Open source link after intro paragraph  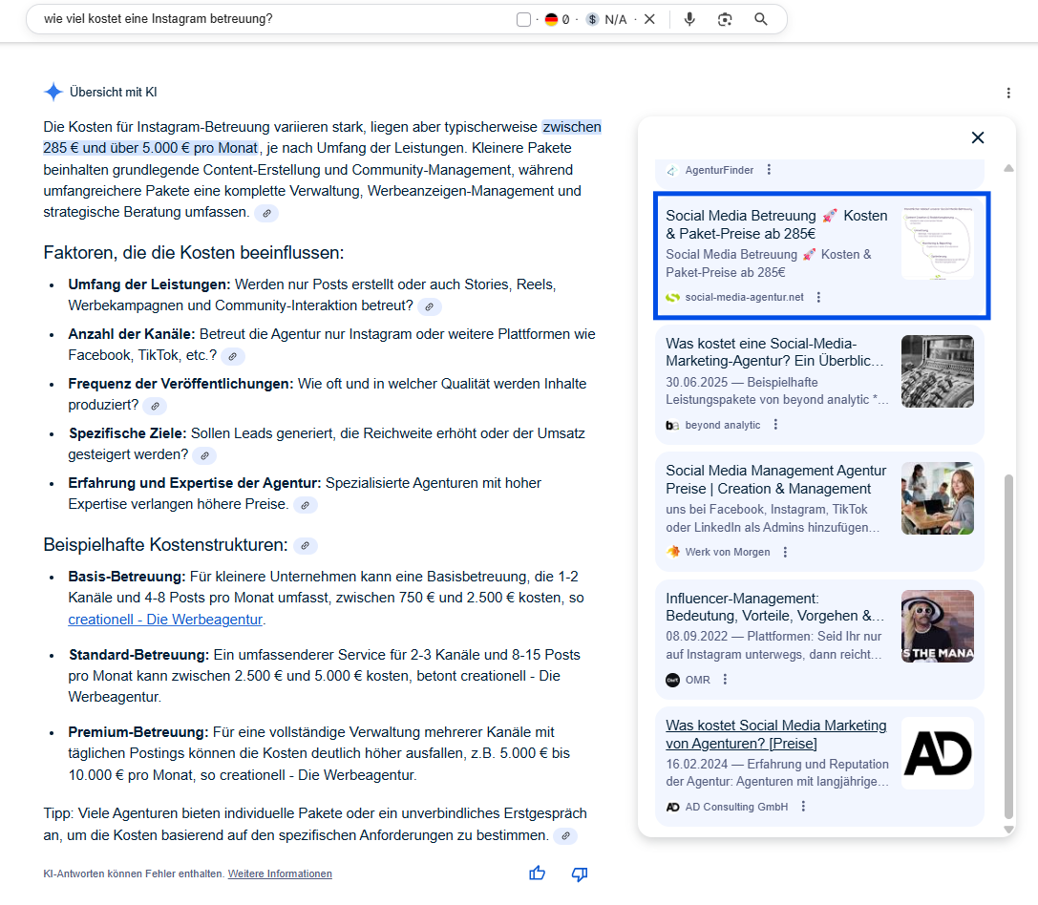[x=266, y=213]
